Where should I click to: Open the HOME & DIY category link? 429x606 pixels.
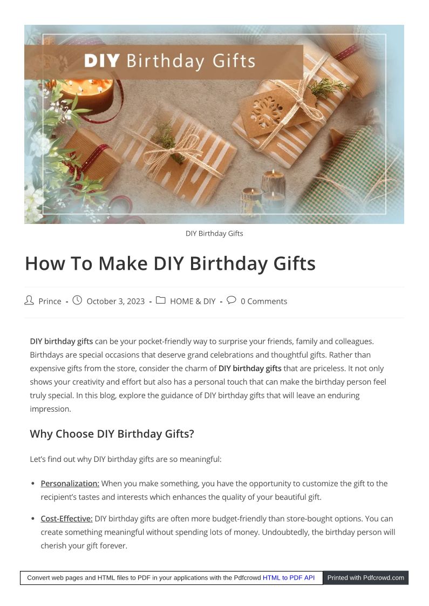tap(193, 301)
